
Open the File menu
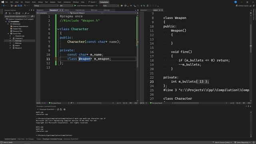point(6,2)
